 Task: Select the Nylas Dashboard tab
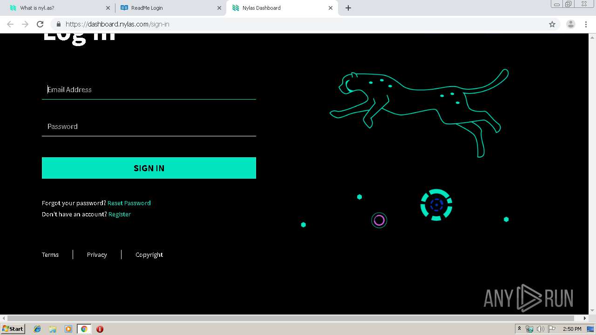pyautogui.click(x=282, y=8)
